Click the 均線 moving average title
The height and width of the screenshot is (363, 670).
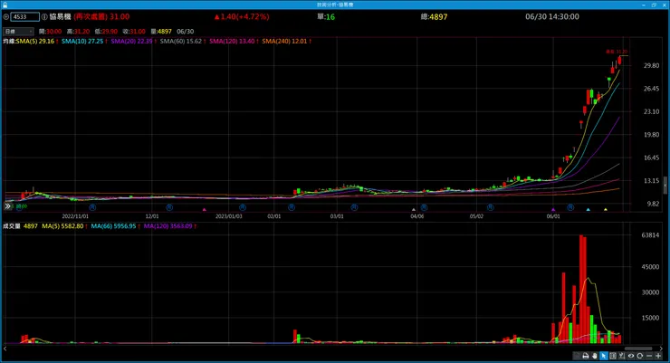(x=9, y=42)
